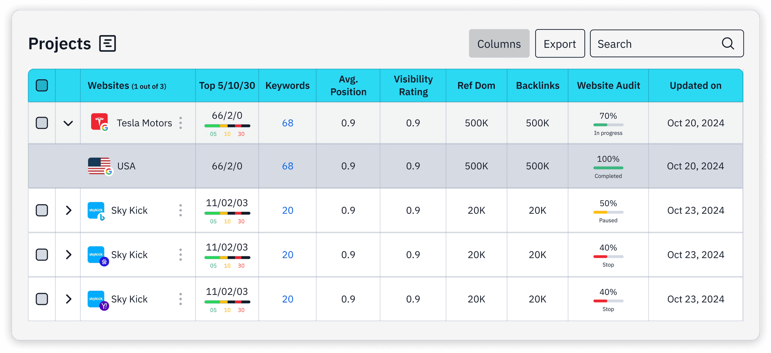Click the Tesla Motors logo icon
This screenshot has width=771, height=353.
coord(99,122)
